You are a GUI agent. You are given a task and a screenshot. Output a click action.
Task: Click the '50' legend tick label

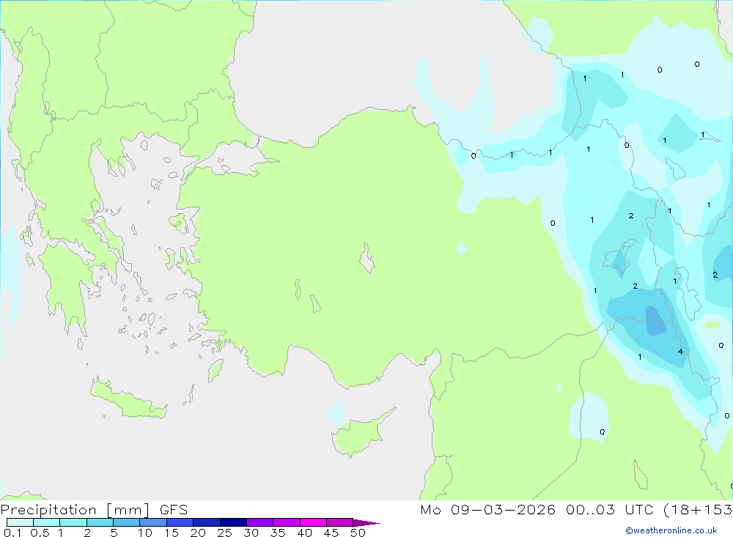[x=358, y=533]
